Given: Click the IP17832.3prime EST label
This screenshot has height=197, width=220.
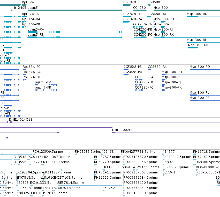Looking at the screenshot, I should click(x=55, y=193).
